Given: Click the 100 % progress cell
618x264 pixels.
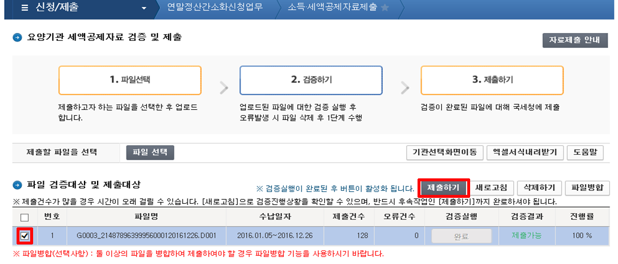Looking at the screenshot, I should pyautogui.click(x=583, y=236).
